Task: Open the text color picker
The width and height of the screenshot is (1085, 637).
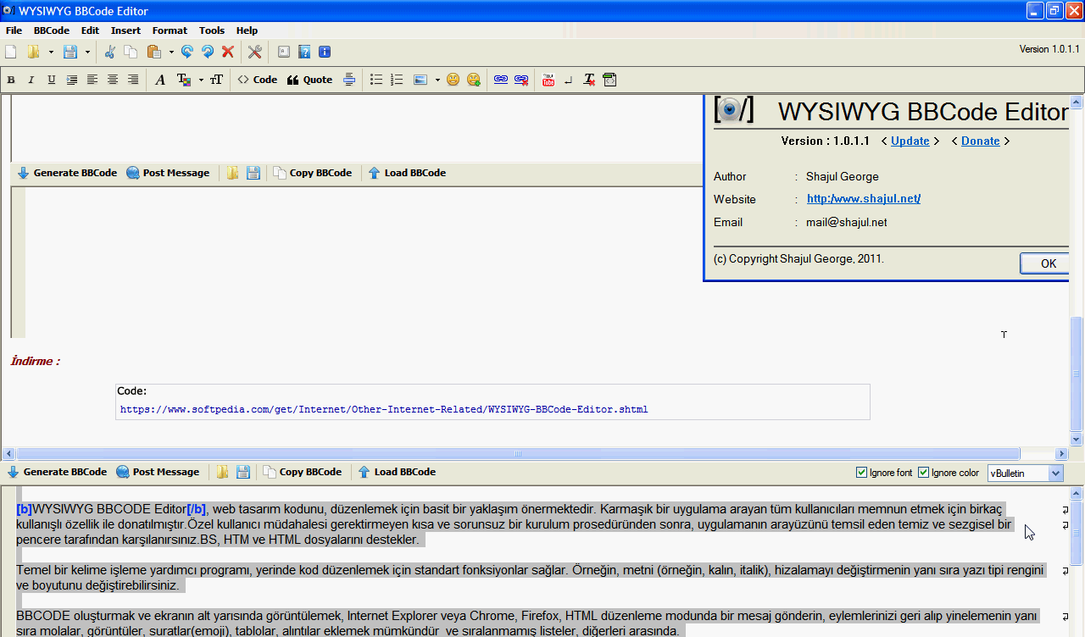Action: tap(183, 80)
